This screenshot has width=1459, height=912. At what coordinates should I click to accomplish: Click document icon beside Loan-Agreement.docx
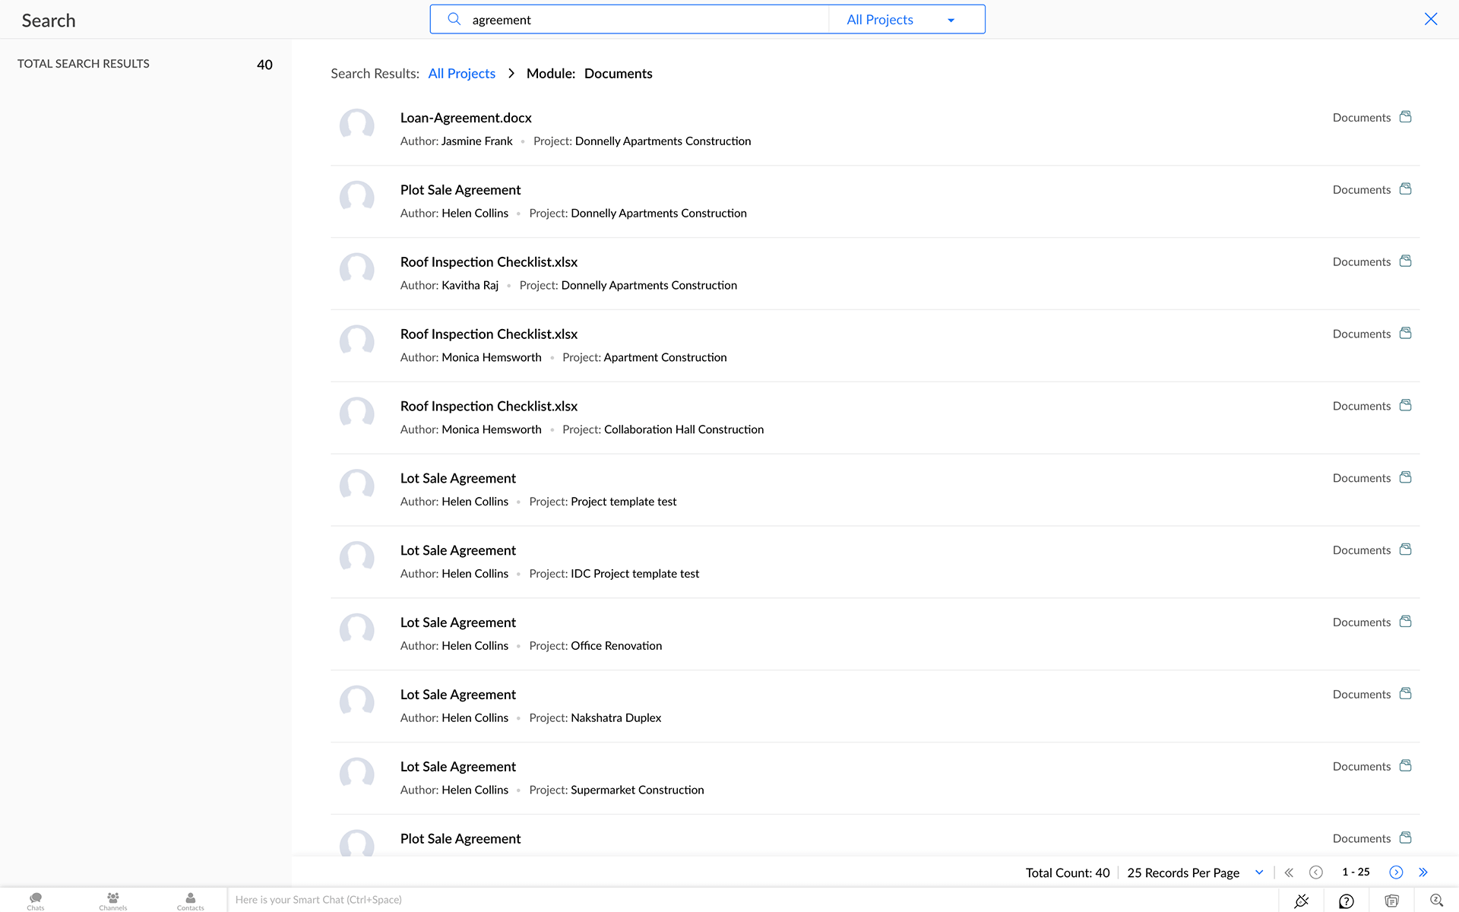(1406, 117)
